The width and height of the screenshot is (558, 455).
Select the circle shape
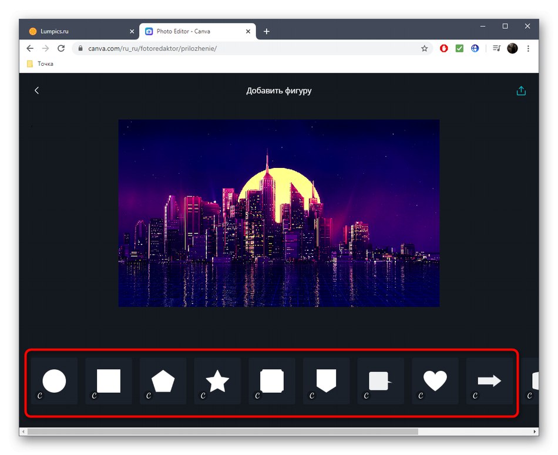coord(53,380)
